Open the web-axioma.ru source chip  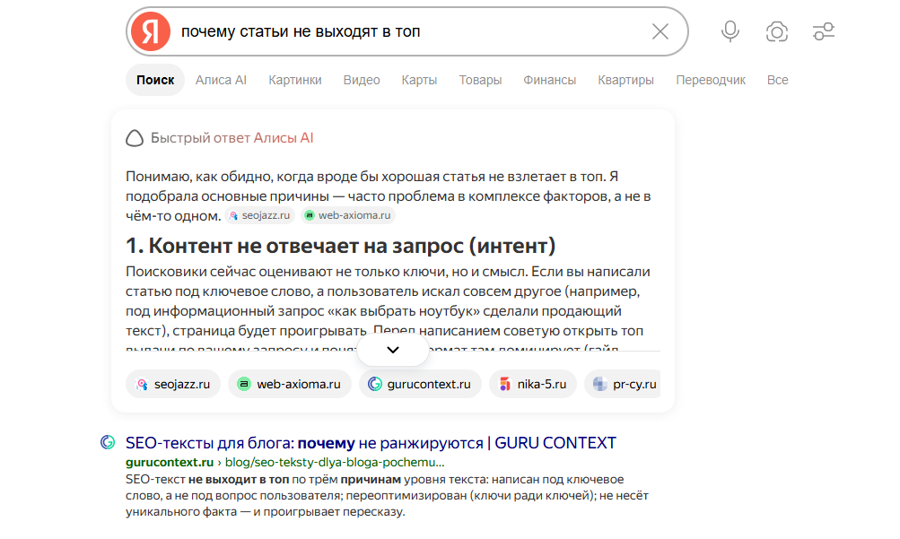(x=290, y=384)
